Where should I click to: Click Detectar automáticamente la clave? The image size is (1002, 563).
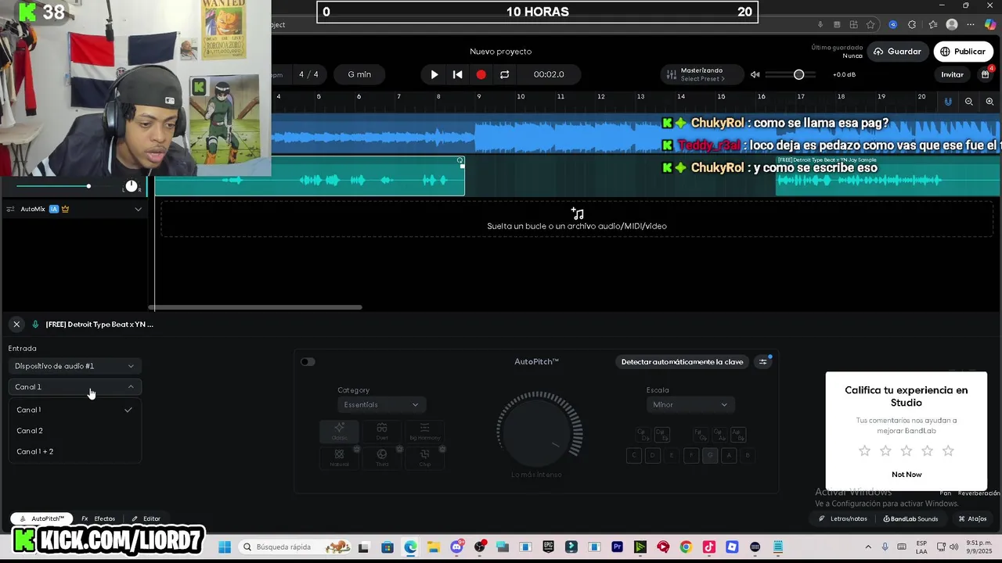682,362
